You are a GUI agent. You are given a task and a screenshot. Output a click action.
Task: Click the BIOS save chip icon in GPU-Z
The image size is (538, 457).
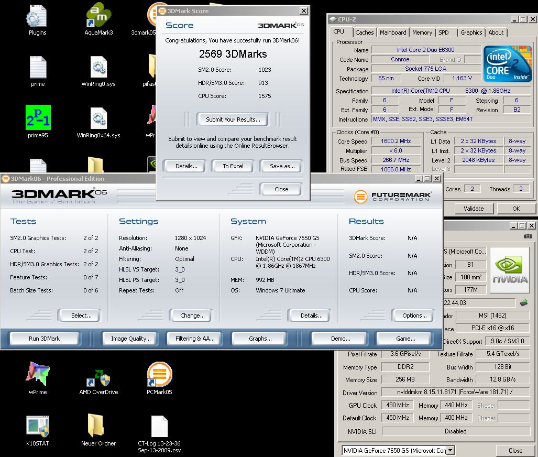pyautogui.click(x=524, y=302)
